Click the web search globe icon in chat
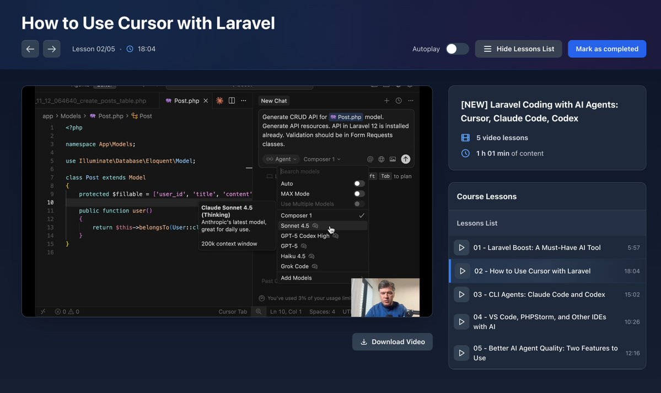The image size is (661, 393). [x=381, y=159]
